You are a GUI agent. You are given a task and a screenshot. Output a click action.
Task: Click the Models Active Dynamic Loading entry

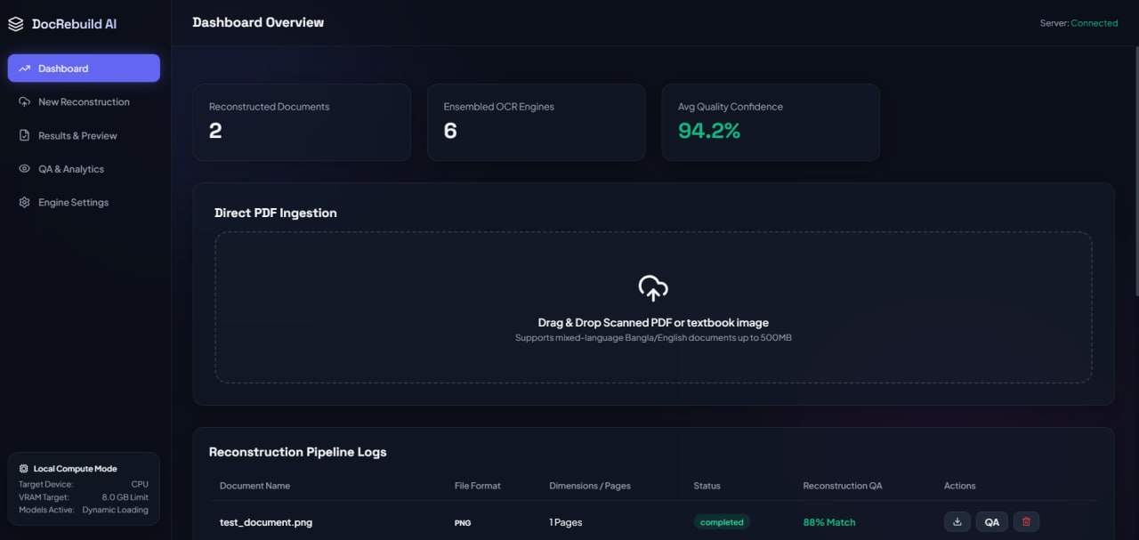pyautogui.click(x=84, y=510)
